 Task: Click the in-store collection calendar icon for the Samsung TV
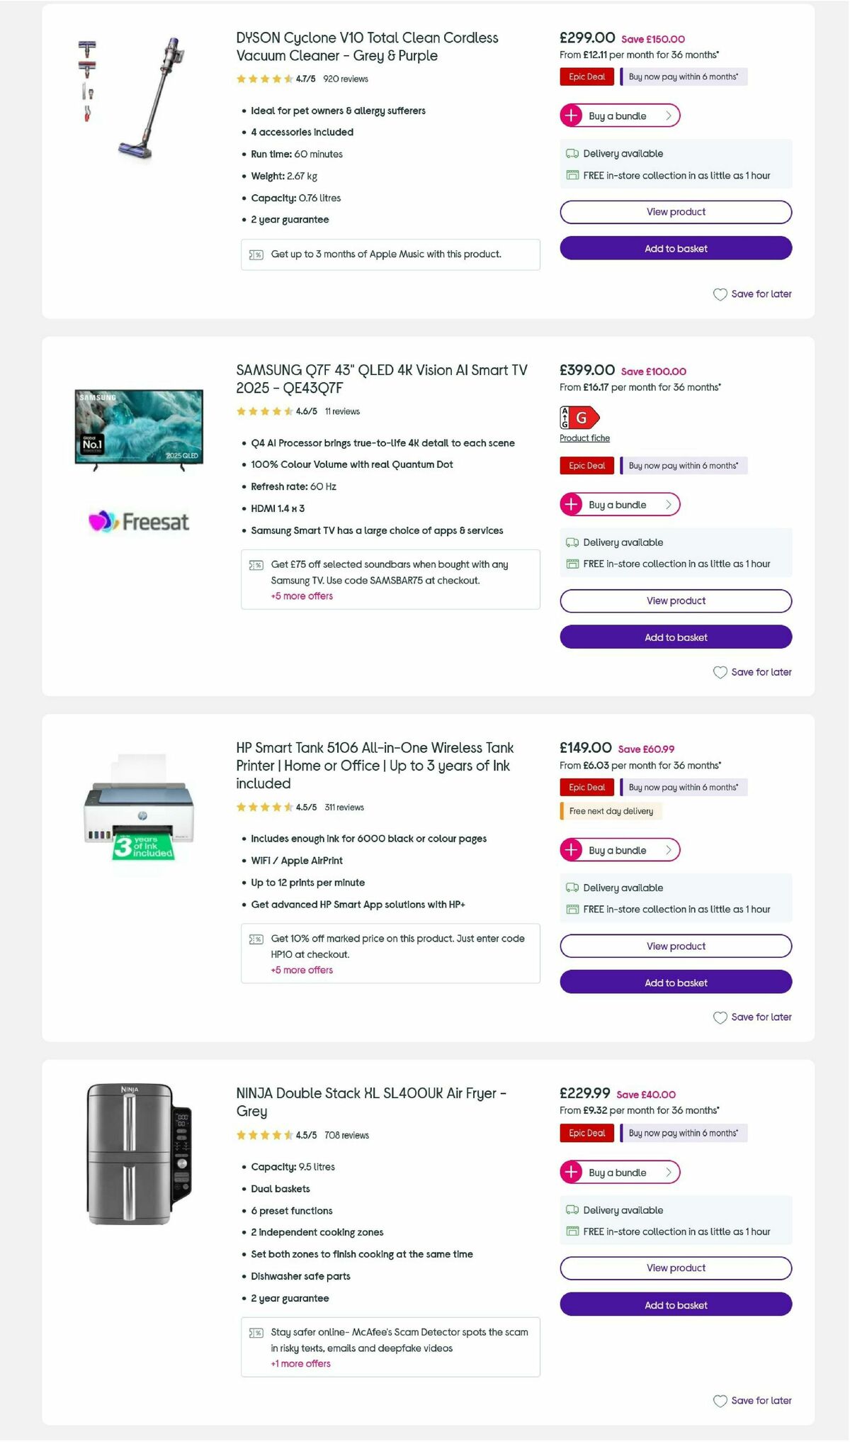tap(572, 564)
